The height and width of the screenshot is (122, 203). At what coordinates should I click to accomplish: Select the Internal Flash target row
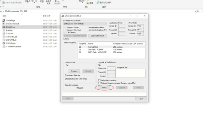[x=111, y=47]
